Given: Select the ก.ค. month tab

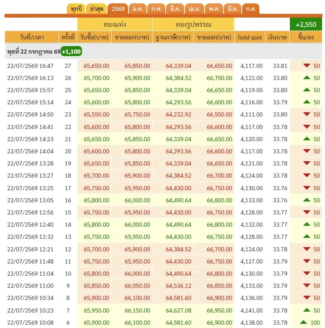Looking at the screenshot, I should [251, 9].
